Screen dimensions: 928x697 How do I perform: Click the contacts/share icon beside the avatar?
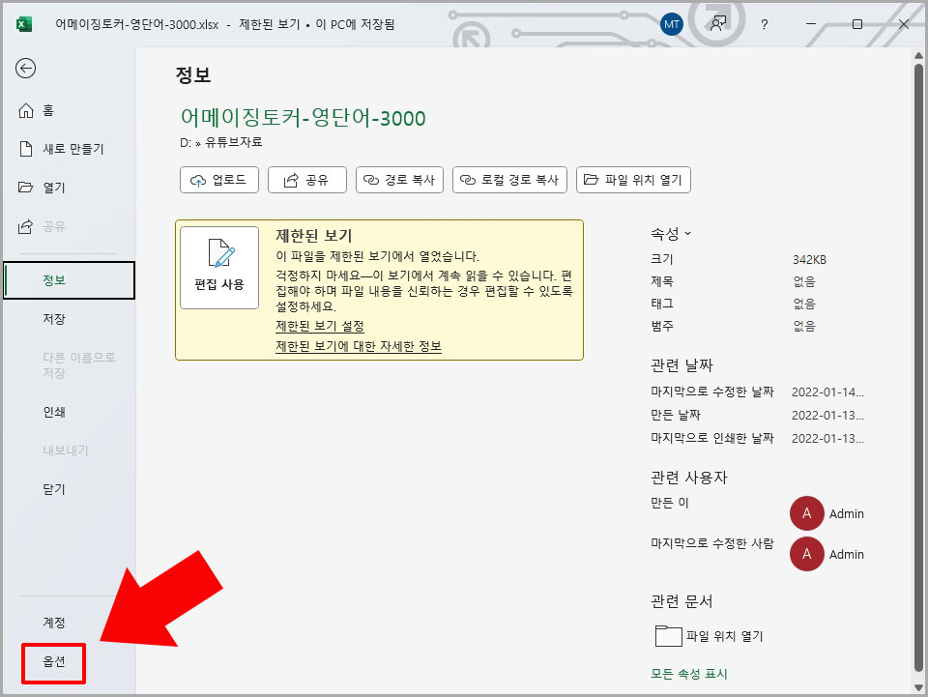(717, 24)
